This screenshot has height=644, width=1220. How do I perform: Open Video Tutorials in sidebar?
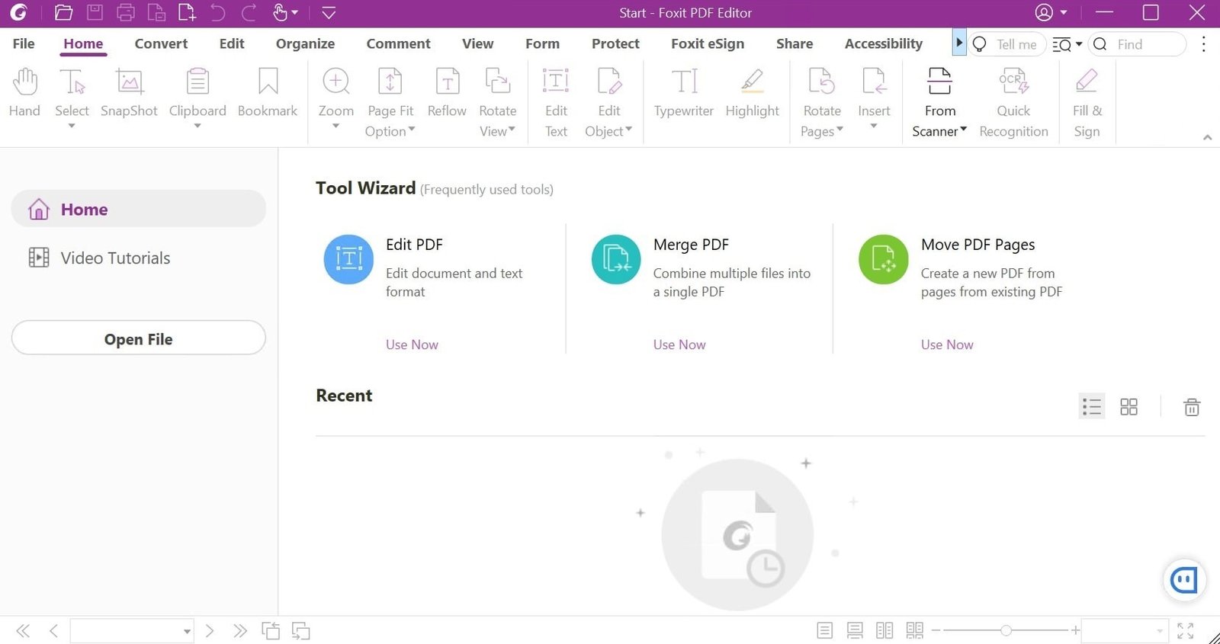click(x=99, y=258)
